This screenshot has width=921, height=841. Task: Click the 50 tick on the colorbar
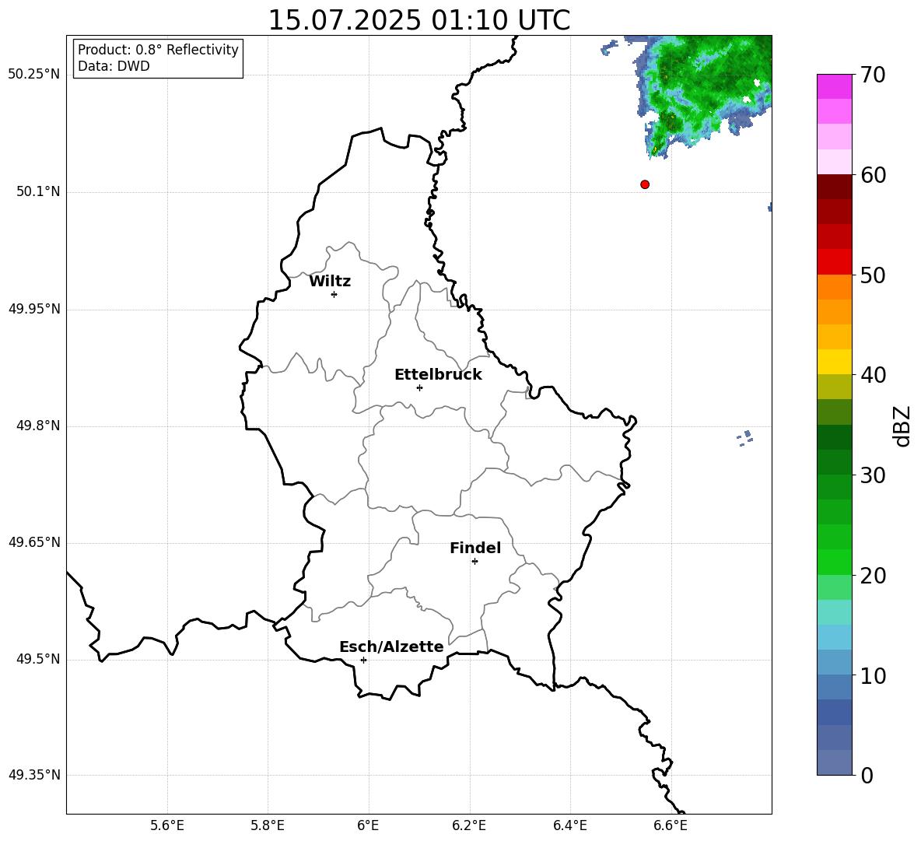[x=873, y=275]
